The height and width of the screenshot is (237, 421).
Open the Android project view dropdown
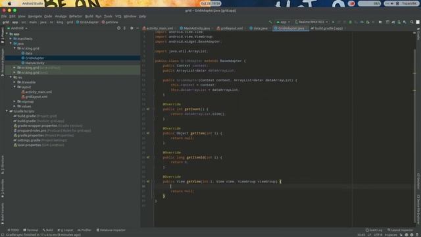[18, 28]
